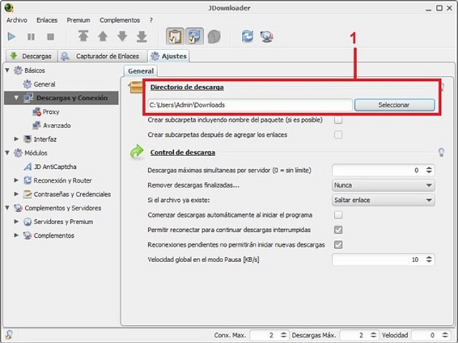Move selection down one position

point(122,37)
